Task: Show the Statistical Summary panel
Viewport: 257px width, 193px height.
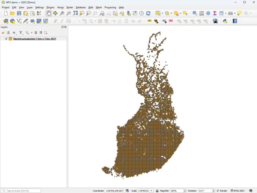Action: tap(214, 14)
